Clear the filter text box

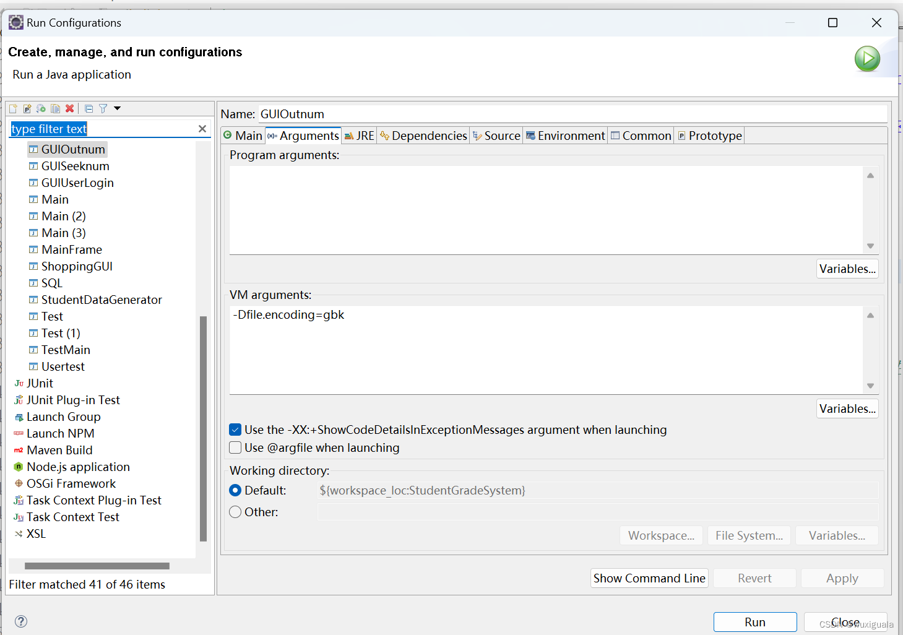(x=202, y=129)
